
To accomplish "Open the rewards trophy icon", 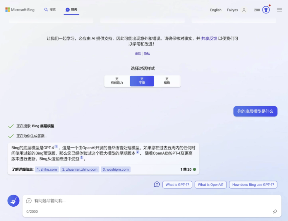I will (x=266, y=9).
